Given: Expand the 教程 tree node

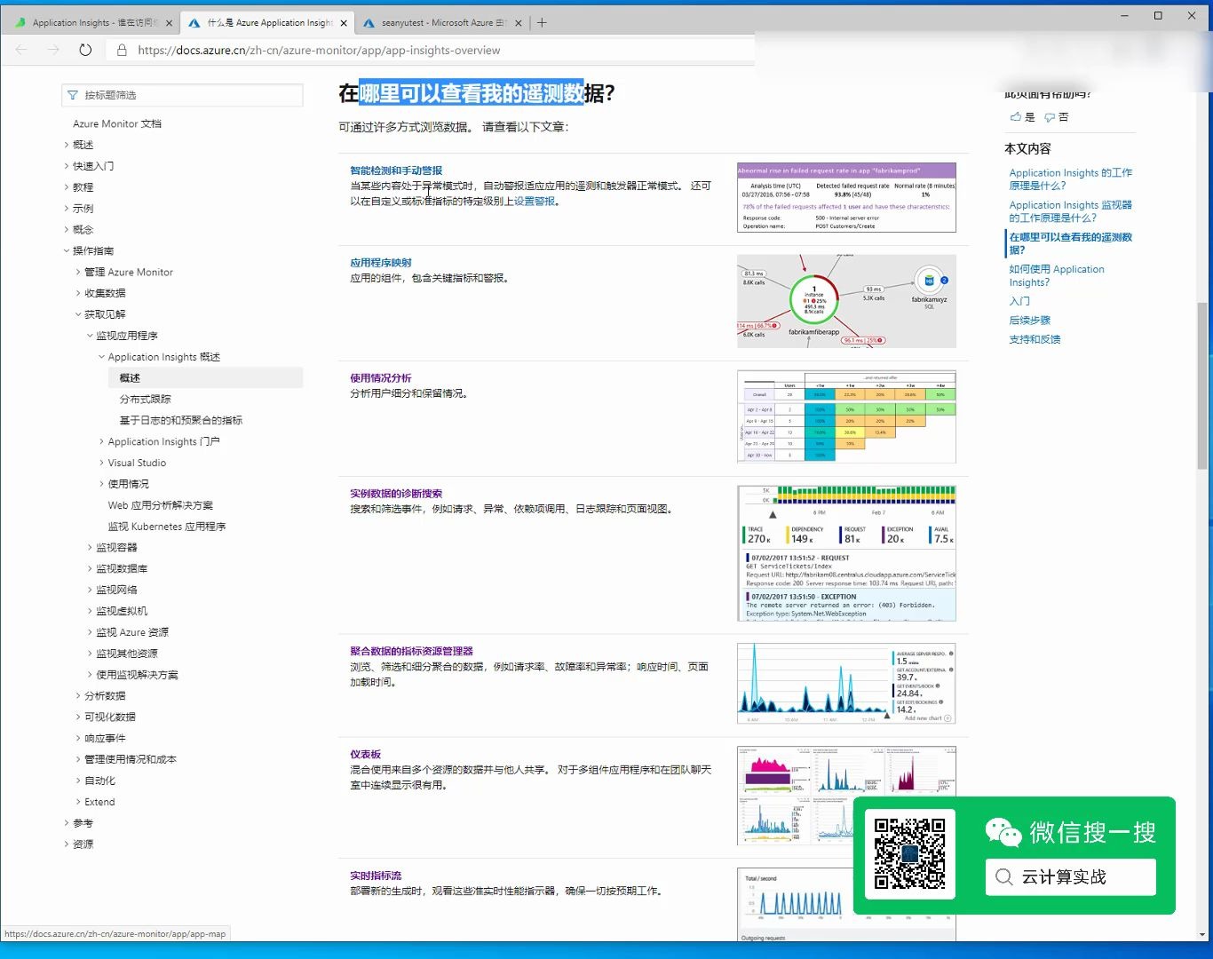Looking at the screenshot, I should click(67, 187).
